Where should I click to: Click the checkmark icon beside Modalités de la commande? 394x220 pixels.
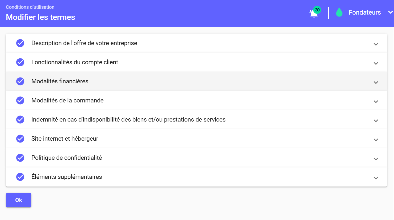tap(20, 100)
